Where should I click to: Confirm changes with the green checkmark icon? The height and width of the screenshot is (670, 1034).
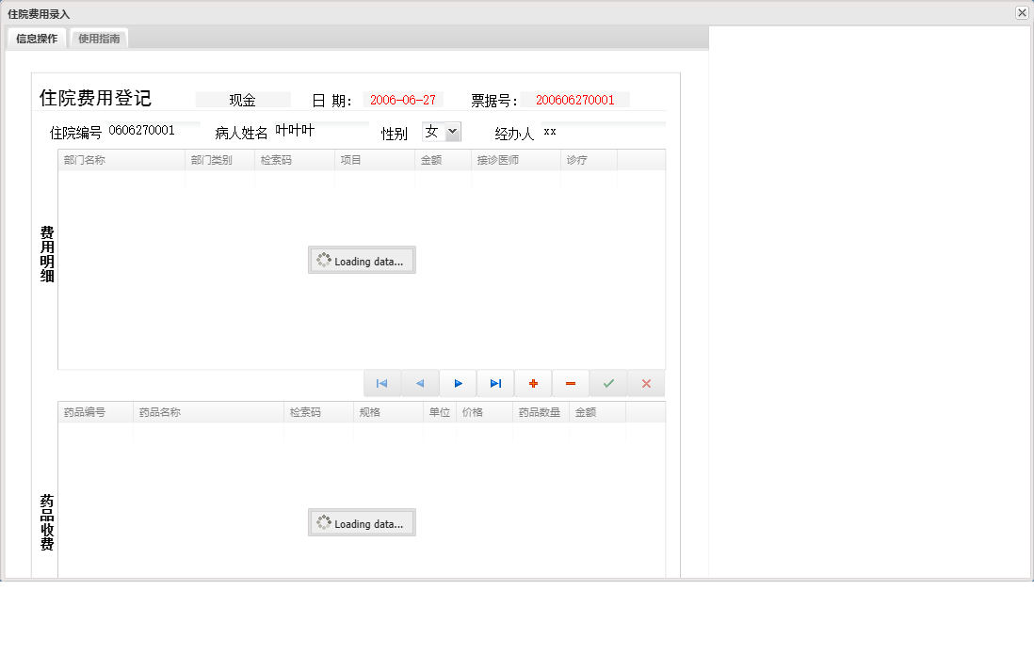pos(607,383)
